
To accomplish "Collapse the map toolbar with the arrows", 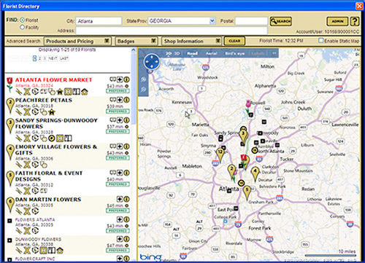I will coord(274,53).
